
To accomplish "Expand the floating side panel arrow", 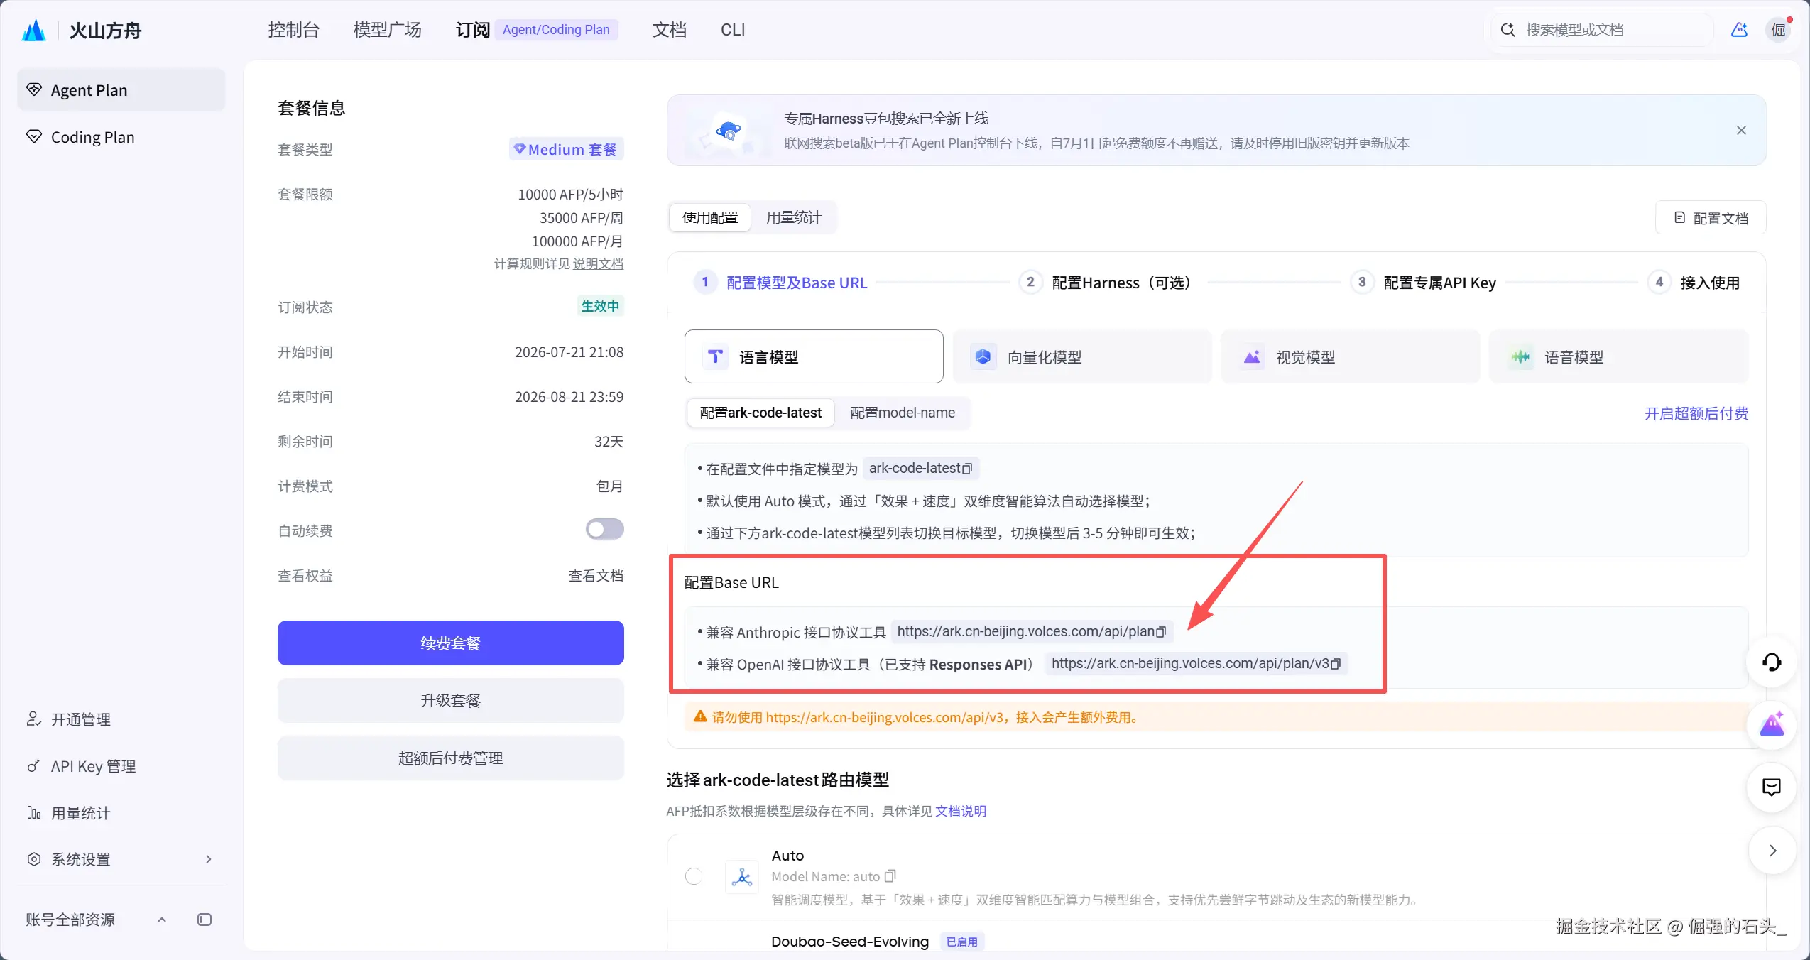I will click(1773, 851).
